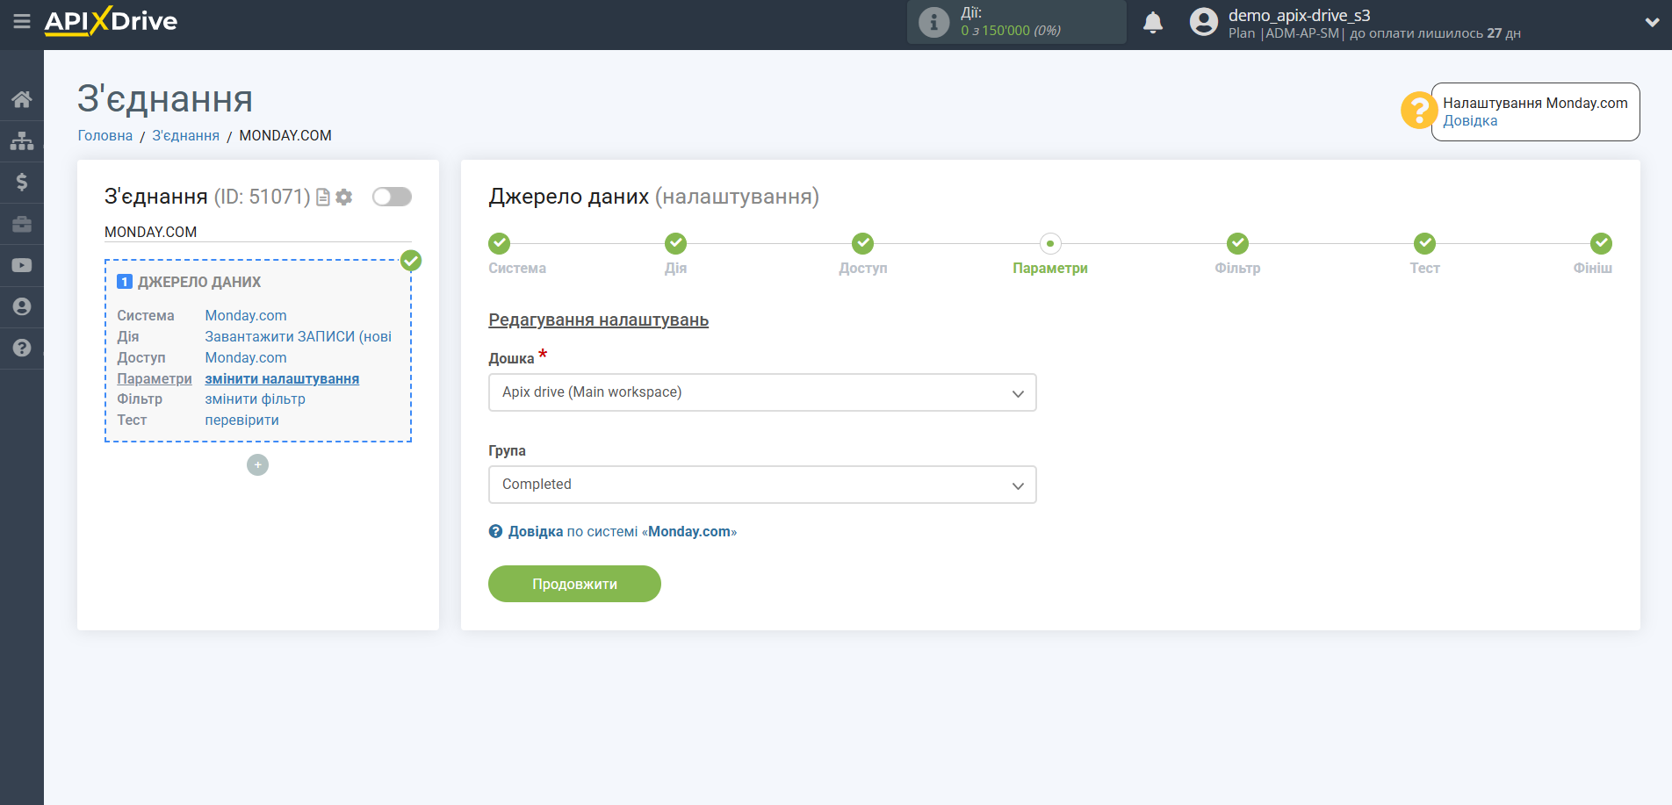Viewport: 1672px width, 805px height.
Task: Add a new block with plus icon
Action: [257, 465]
